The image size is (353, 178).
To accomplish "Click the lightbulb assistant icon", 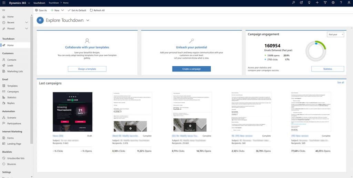I will coord(309,3).
